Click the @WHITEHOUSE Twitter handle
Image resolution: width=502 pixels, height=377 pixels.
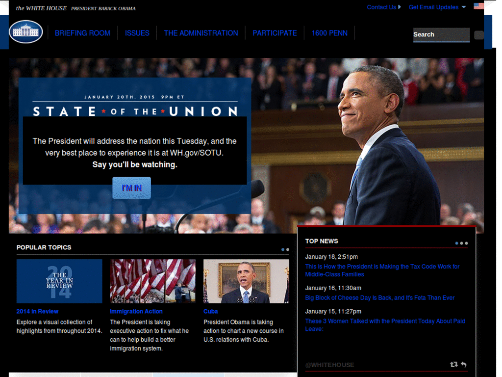coord(329,365)
